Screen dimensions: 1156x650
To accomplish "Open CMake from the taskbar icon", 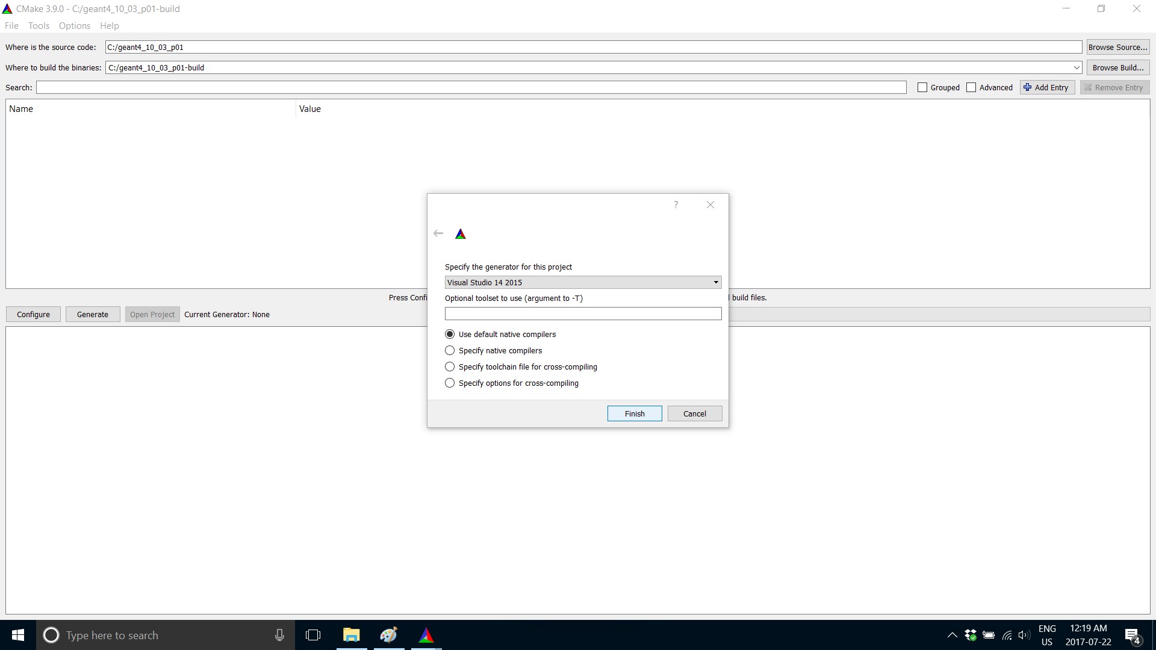I will tap(426, 635).
